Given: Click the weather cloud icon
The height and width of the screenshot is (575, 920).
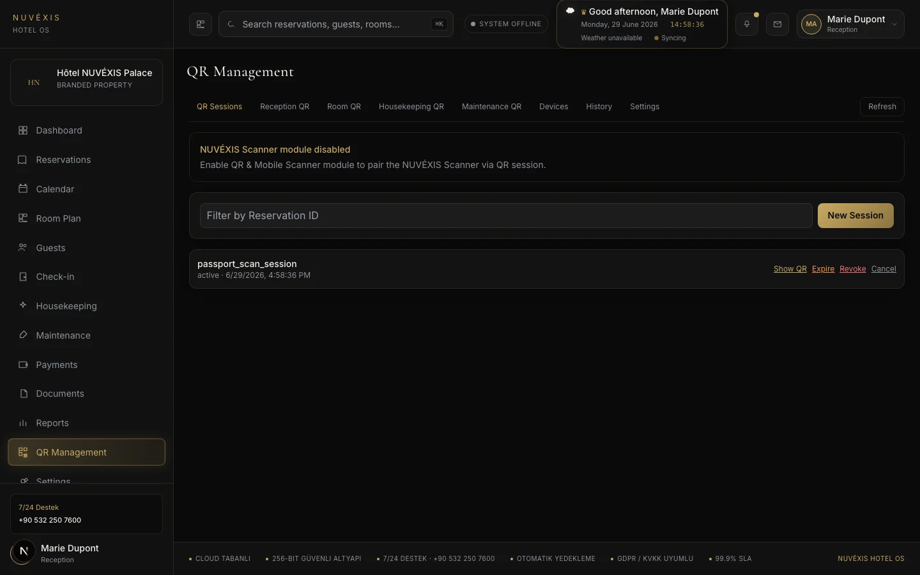Looking at the screenshot, I should (570, 11).
